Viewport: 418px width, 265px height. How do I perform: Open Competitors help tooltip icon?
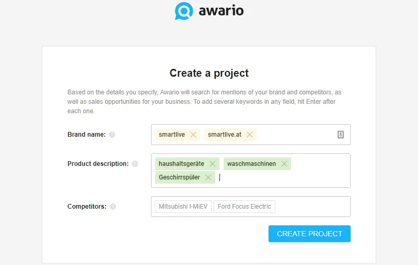[113, 207]
